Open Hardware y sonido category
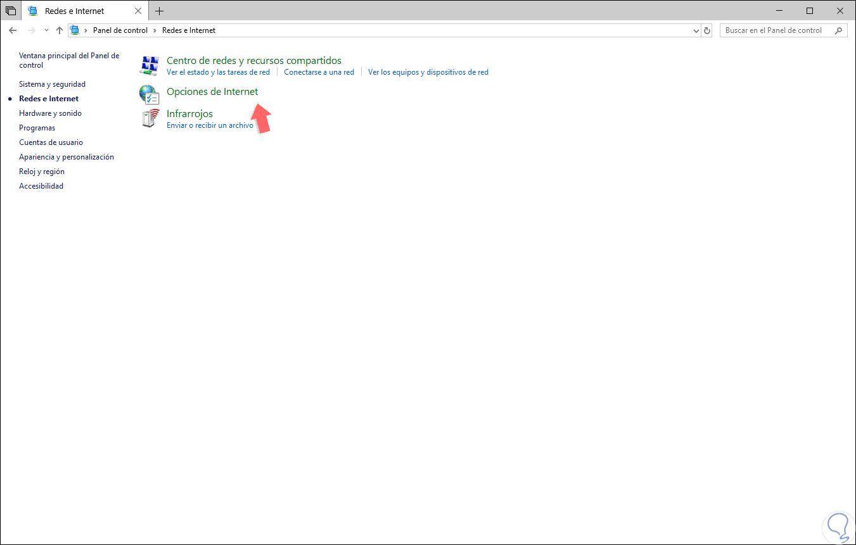Image resolution: width=856 pixels, height=545 pixels. (50, 113)
